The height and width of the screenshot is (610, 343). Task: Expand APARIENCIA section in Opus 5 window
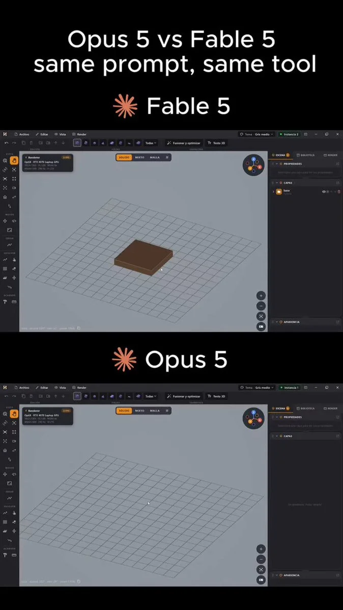coord(276,575)
